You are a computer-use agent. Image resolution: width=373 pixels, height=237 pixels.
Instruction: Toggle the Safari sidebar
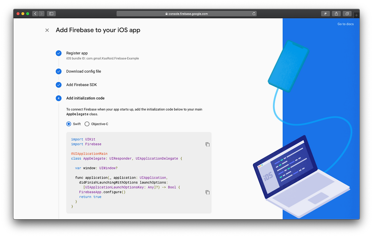click(51, 14)
